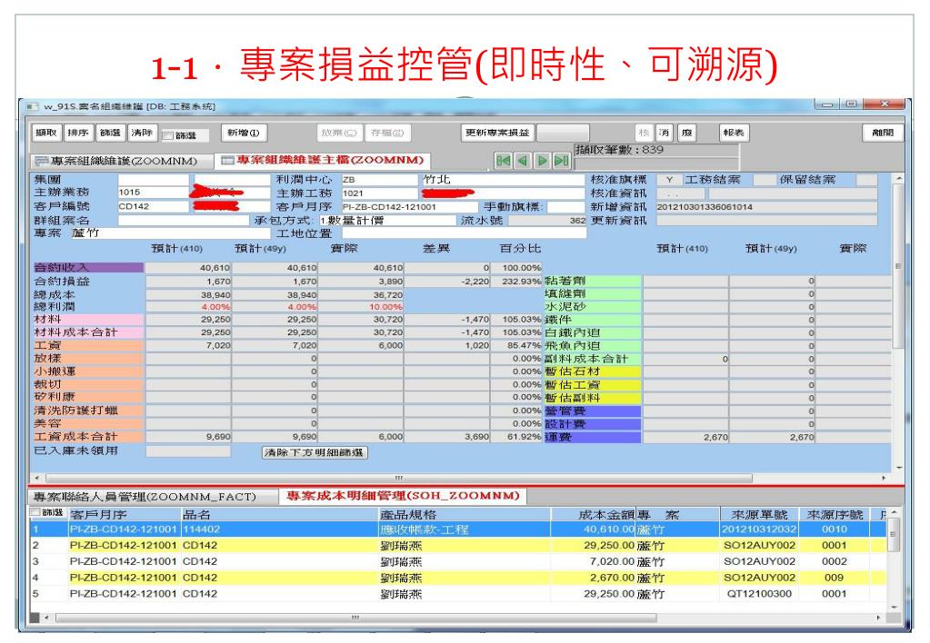The height and width of the screenshot is (643, 930).
Task: Click the 總成本 actual value 36,720
Action: [361, 294]
